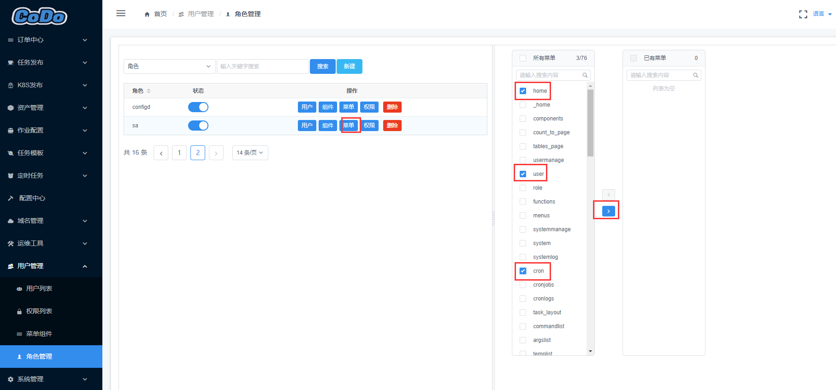Focus the 所有菜单 search input
This screenshot has height=390, width=836.
pyautogui.click(x=553, y=75)
